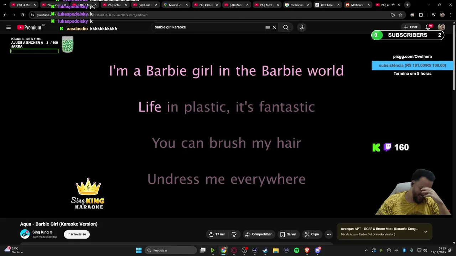Create a clip with Clipe button
This screenshot has width=456, height=256.
coord(312,234)
